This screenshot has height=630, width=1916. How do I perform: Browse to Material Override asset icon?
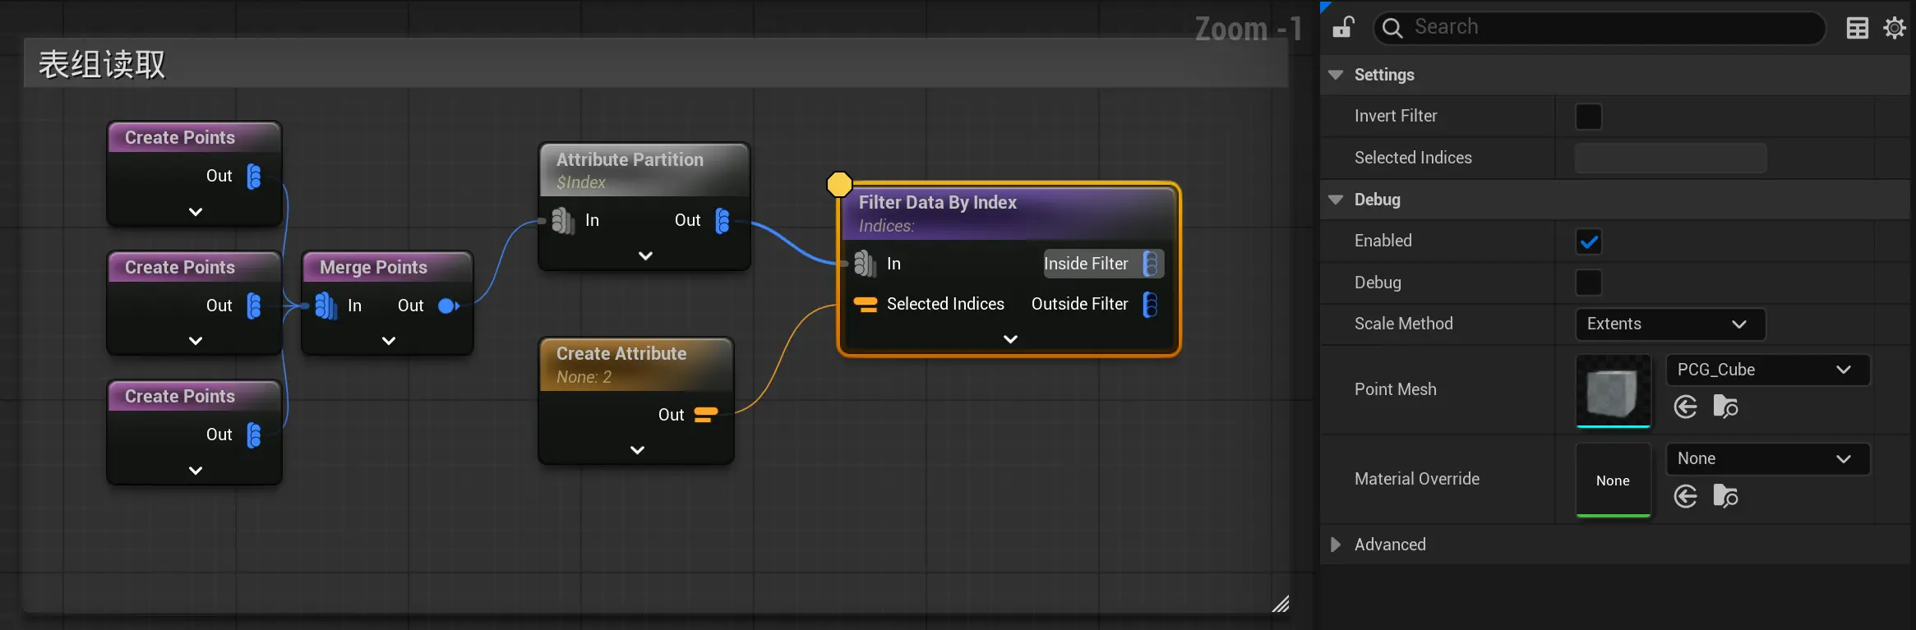(1724, 496)
